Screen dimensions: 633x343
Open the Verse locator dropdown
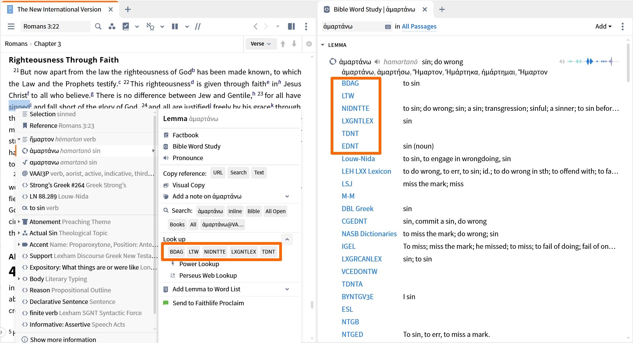[261, 44]
